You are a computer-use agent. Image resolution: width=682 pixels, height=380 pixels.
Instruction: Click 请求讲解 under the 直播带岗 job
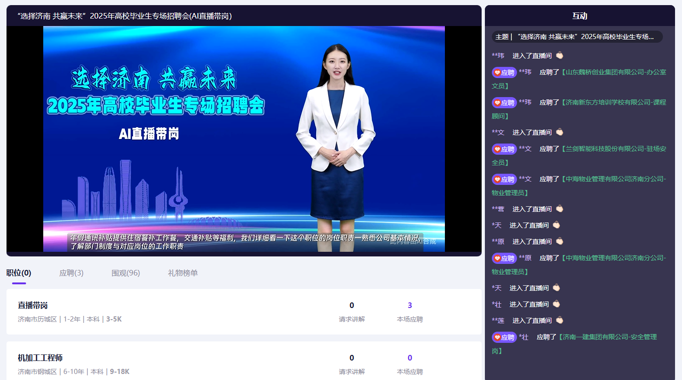351,319
